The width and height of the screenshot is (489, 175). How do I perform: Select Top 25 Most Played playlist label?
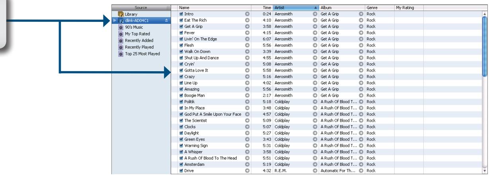click(143, 53)
